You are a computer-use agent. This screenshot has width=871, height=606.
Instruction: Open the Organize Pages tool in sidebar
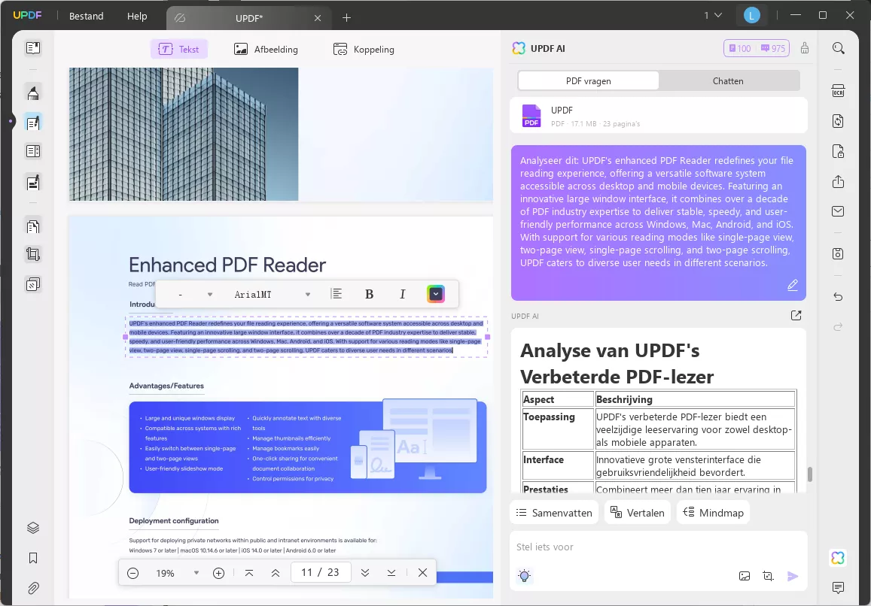point(33,226)
